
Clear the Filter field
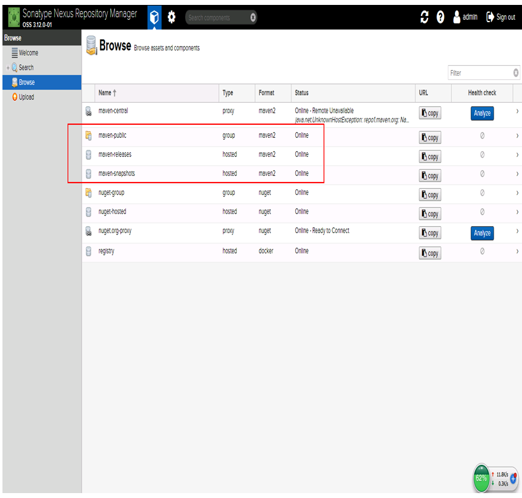(516, 73)
